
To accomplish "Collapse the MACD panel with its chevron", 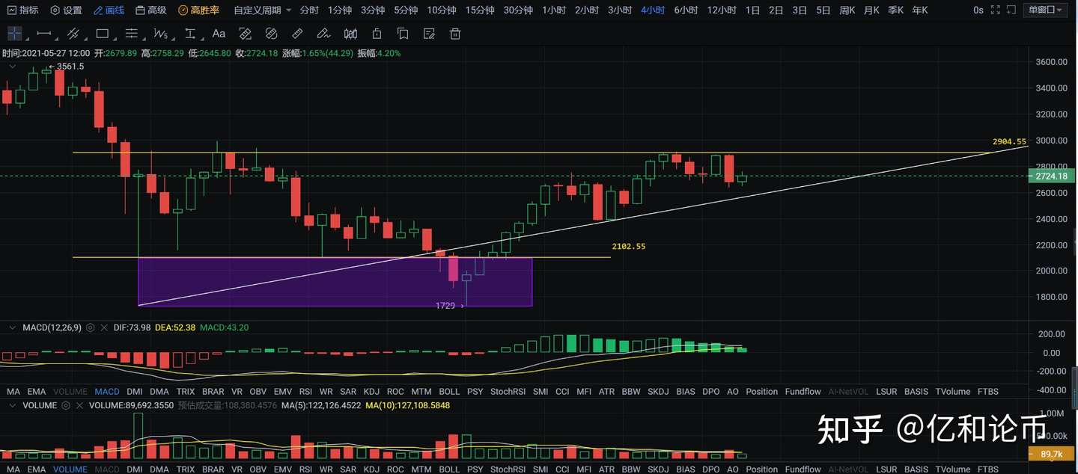I will pos(12,327).
